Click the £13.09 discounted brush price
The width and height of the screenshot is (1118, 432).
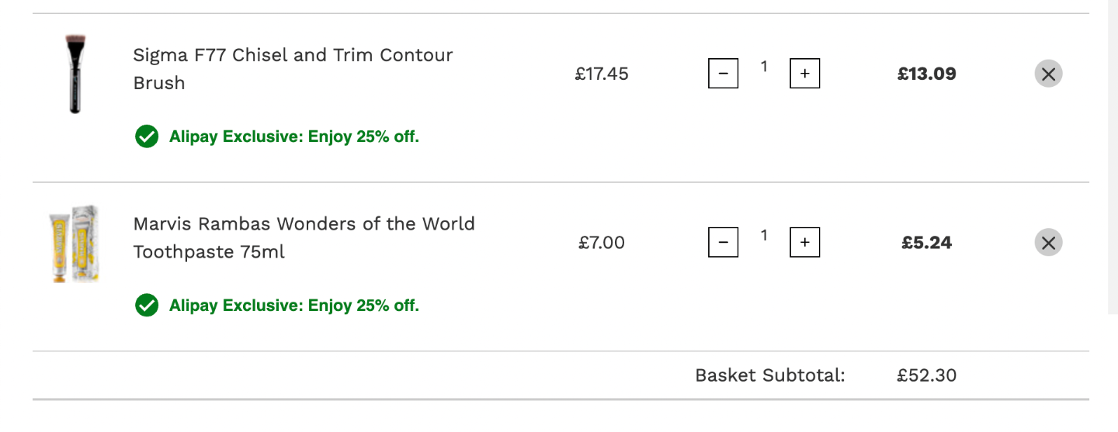click(x=927, y=74)
